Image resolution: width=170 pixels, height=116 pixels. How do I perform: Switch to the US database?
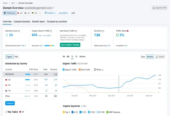coord(20,13)
